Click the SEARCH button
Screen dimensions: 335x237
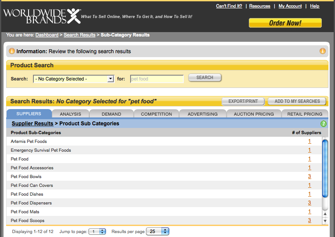(205, 77)
